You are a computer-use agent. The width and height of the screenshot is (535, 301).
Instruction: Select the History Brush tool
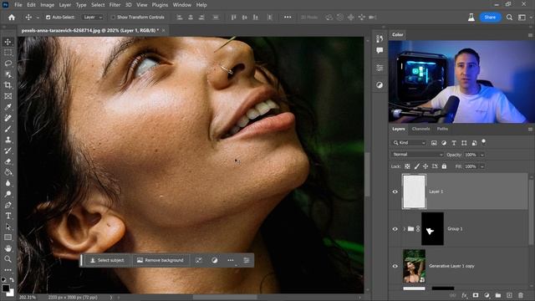(x=8, y=150)
